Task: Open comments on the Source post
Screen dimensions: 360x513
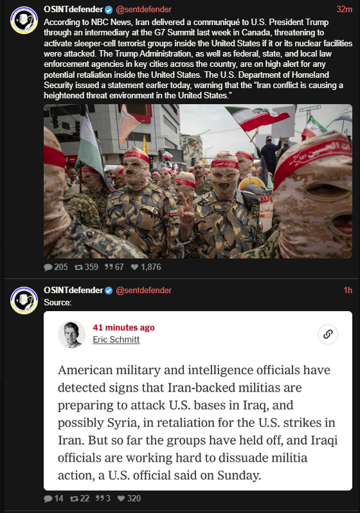Action: (53, 499)
